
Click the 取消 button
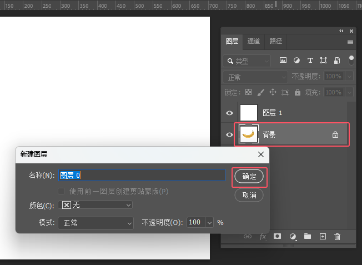249,196
